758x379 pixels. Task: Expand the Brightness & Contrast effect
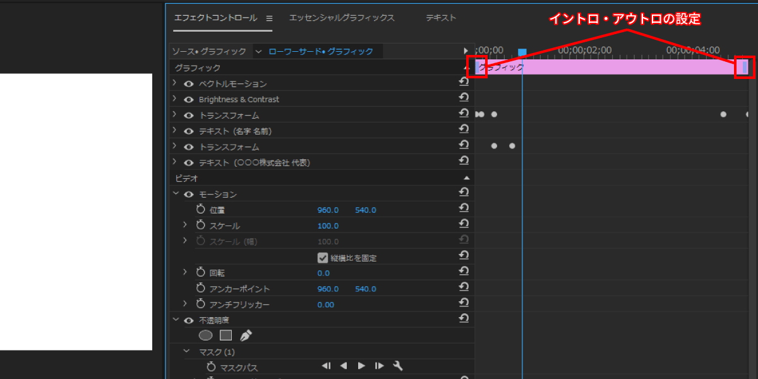175,99
